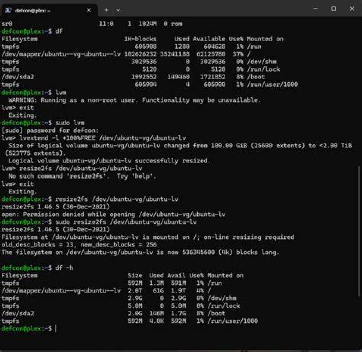Click the 'df -h' command text

(x=64, y=268)
